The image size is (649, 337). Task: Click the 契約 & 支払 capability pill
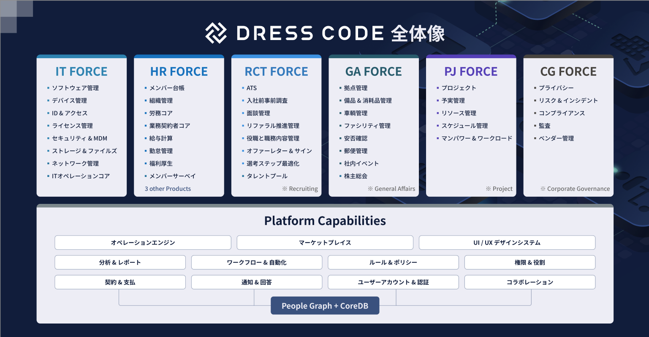coord(120,282)
